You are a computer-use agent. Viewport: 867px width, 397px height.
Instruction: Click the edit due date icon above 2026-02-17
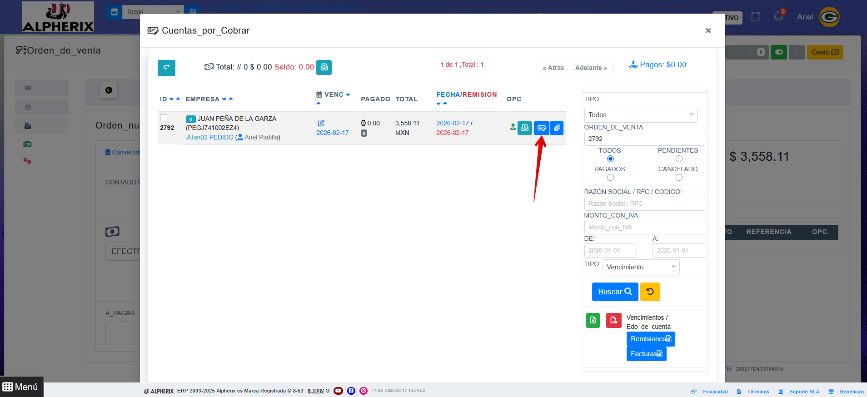321,123
